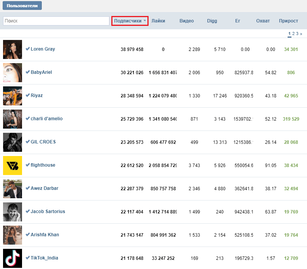Click verified checkmark beside Awez Darbar
The width and height of the screenshot is (307, 269).
tap(28, 188)
